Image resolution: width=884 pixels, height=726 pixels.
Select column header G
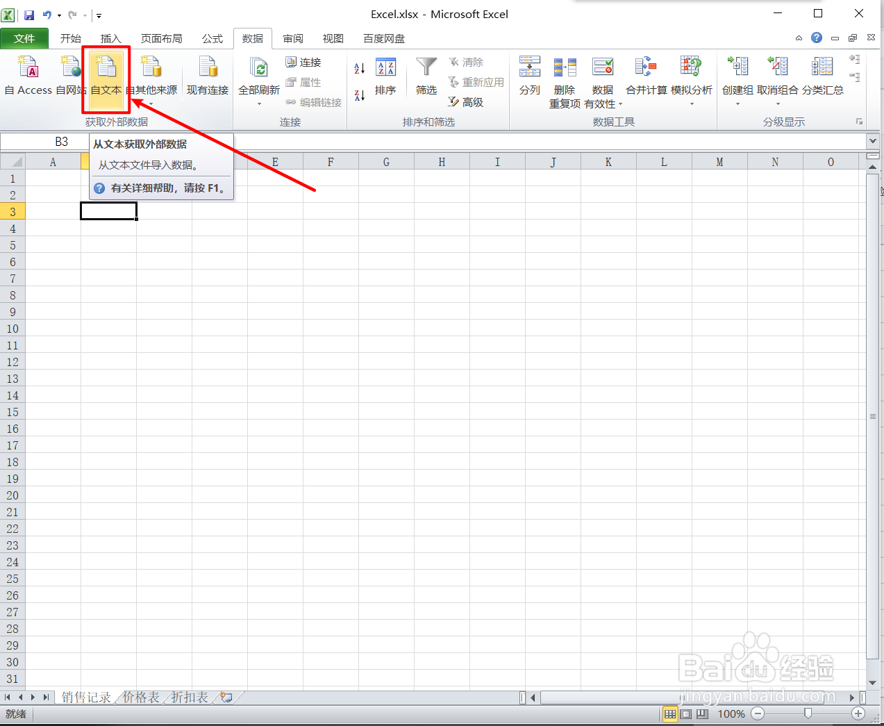386,162
